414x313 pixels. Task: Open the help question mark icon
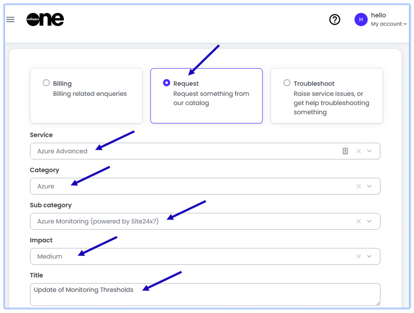(334, 19)
